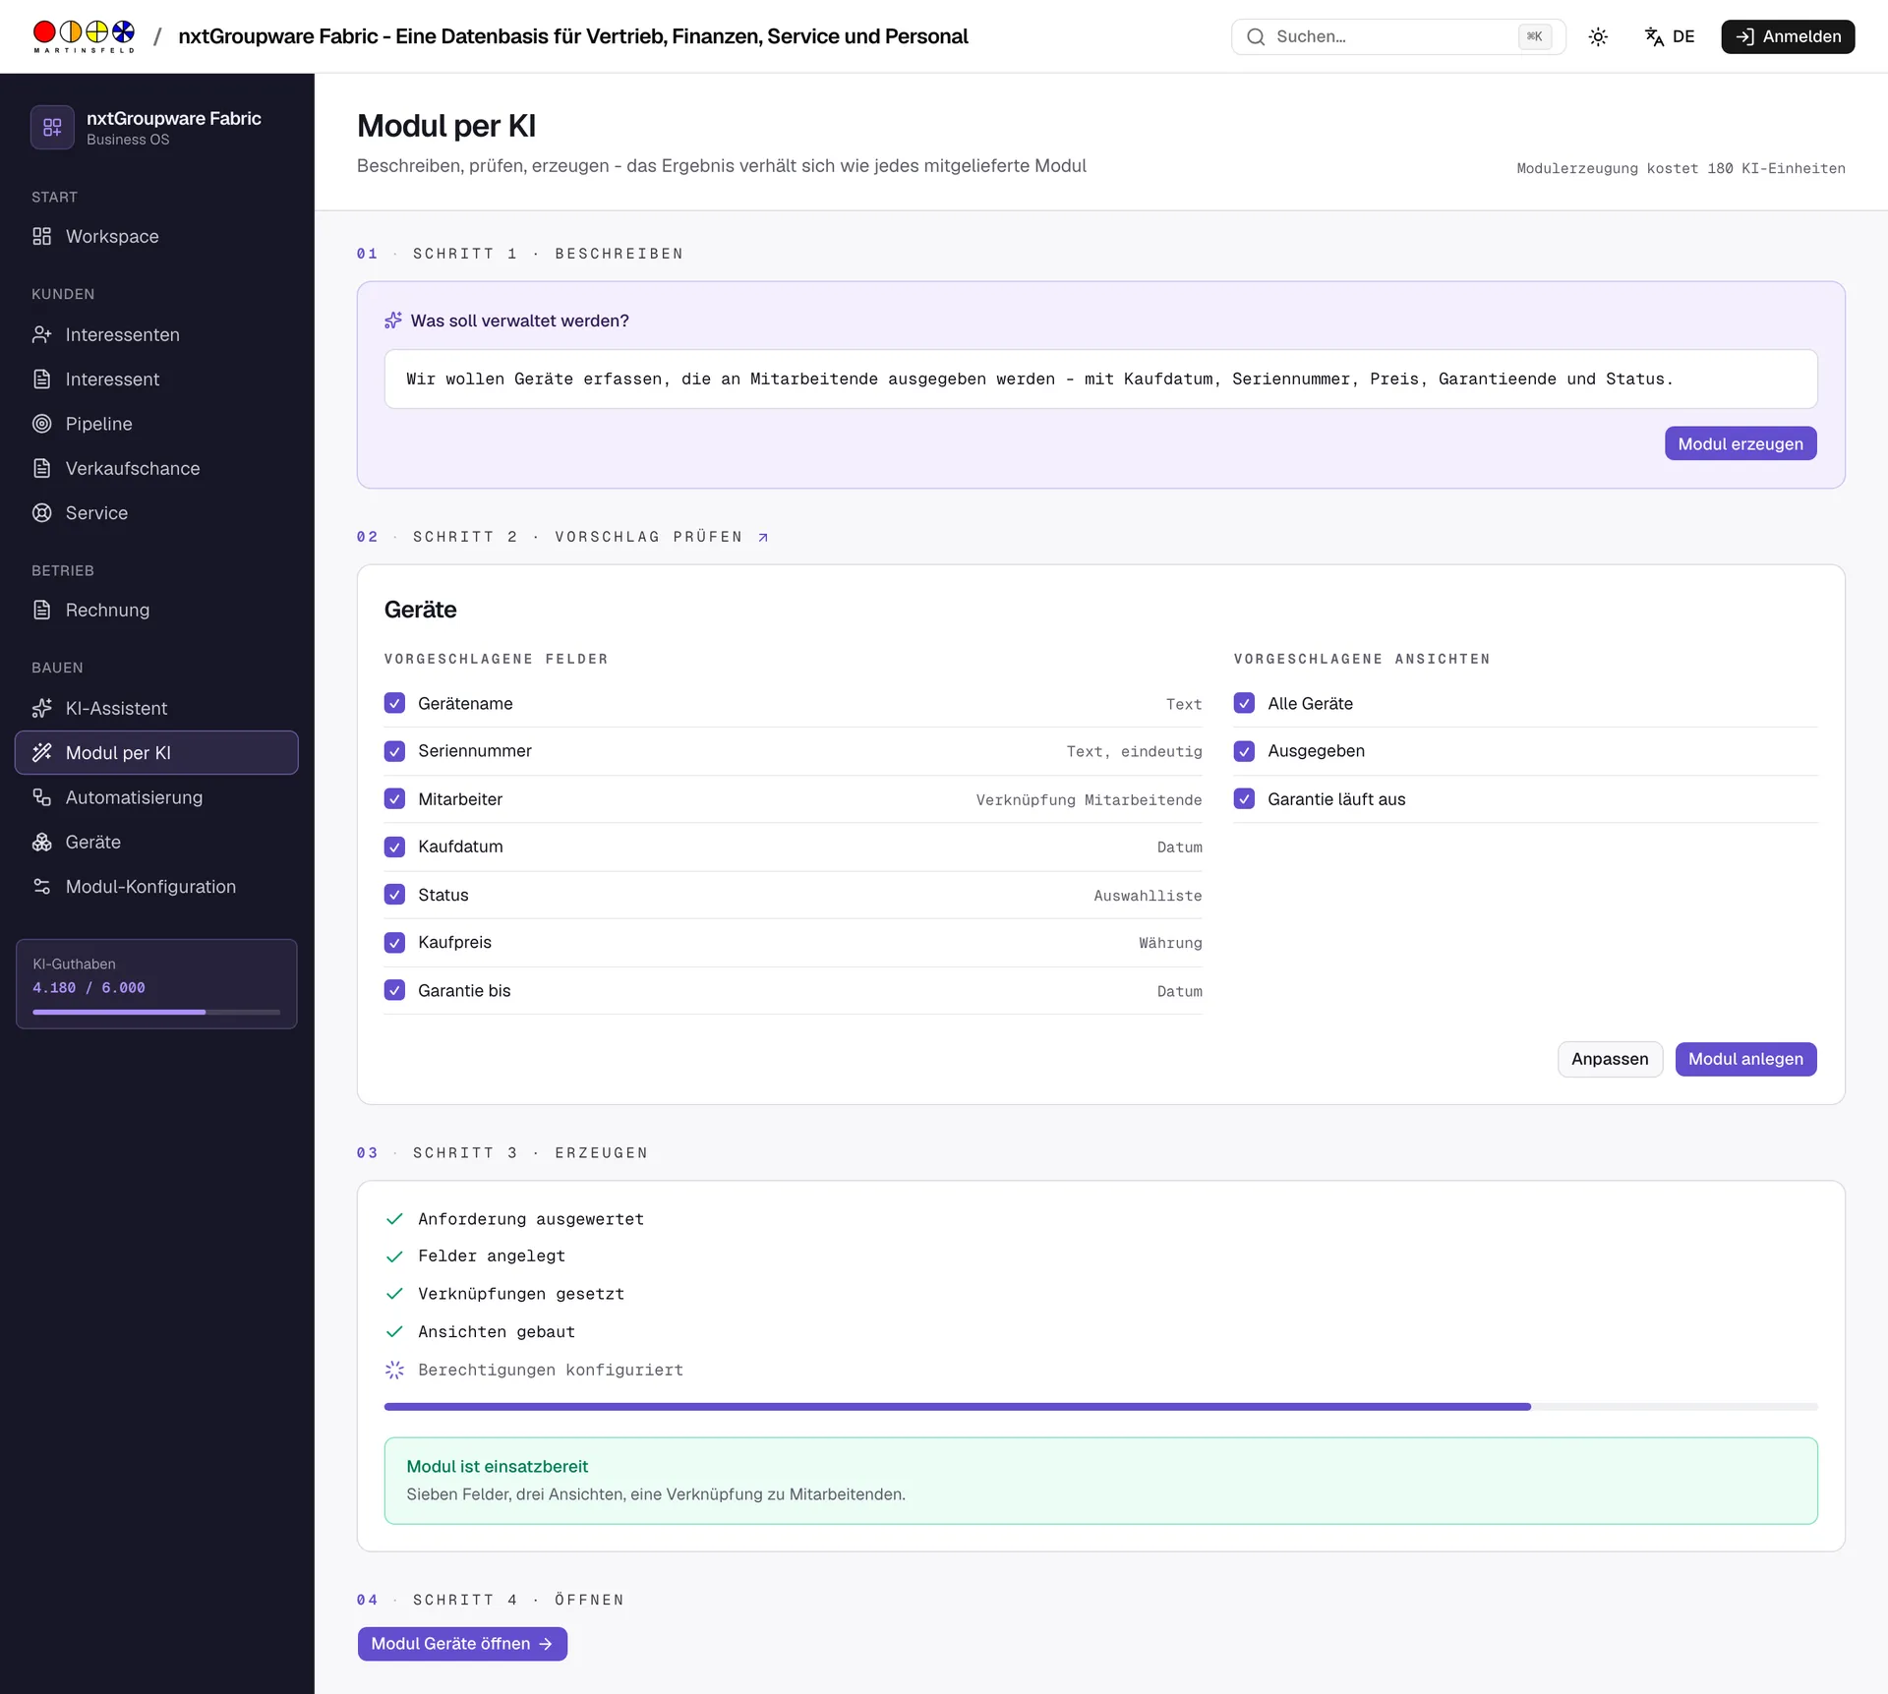Click the 'Text, eindeutig' type label

[x=1134, y=752]
